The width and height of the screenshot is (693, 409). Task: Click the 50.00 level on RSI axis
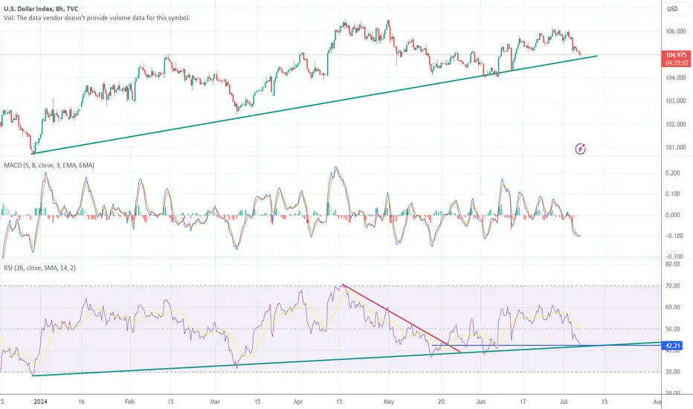tap(673, 329)
